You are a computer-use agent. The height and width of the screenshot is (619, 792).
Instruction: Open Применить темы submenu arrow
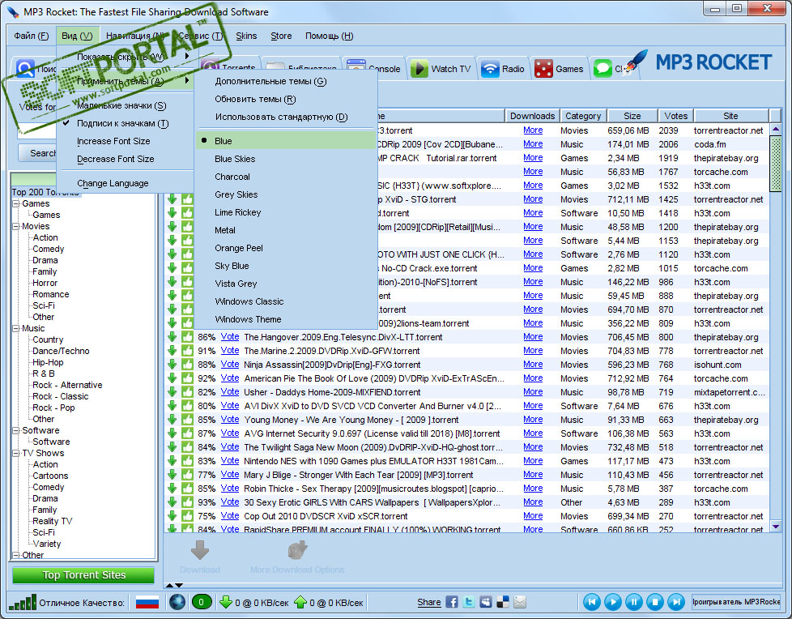coord(187,81)
